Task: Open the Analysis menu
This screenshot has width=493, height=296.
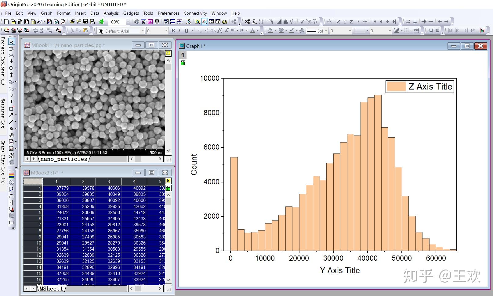Action: (111, 13)
